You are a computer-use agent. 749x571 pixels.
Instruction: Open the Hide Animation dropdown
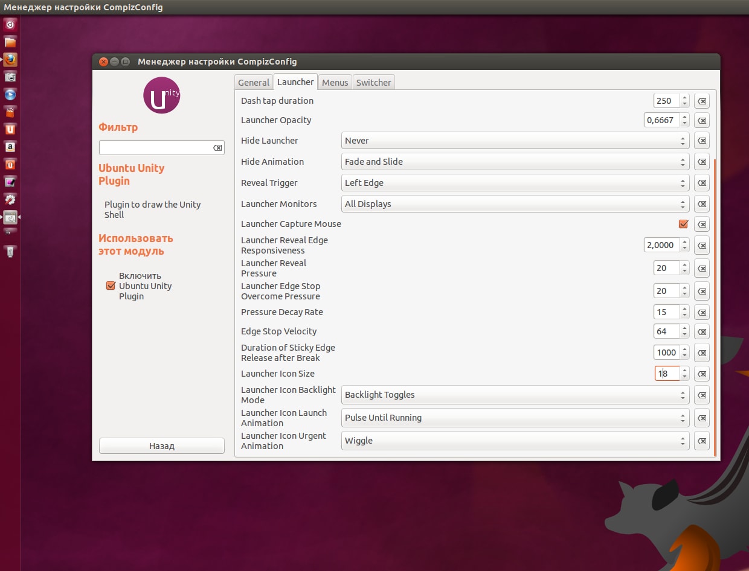coord(515,162)
